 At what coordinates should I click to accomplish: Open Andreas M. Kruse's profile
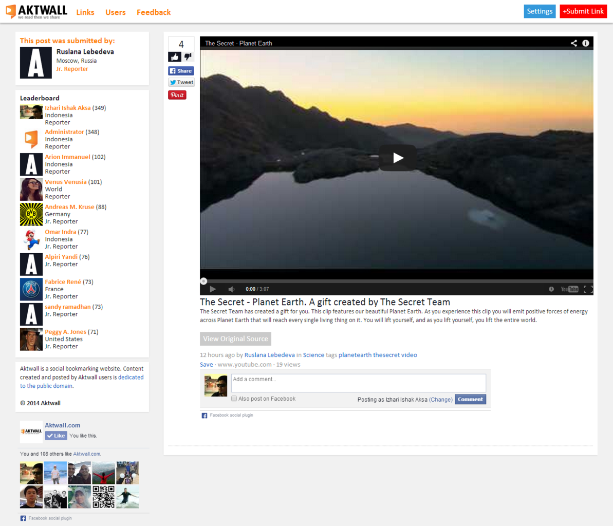coord(69,207)
